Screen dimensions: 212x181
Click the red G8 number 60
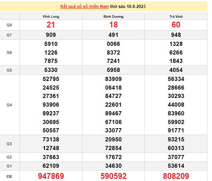[x=176, y=25]
